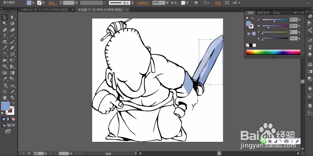Select the Blend tool
Viewport: 313px width, 156px height.
[13, 79]
